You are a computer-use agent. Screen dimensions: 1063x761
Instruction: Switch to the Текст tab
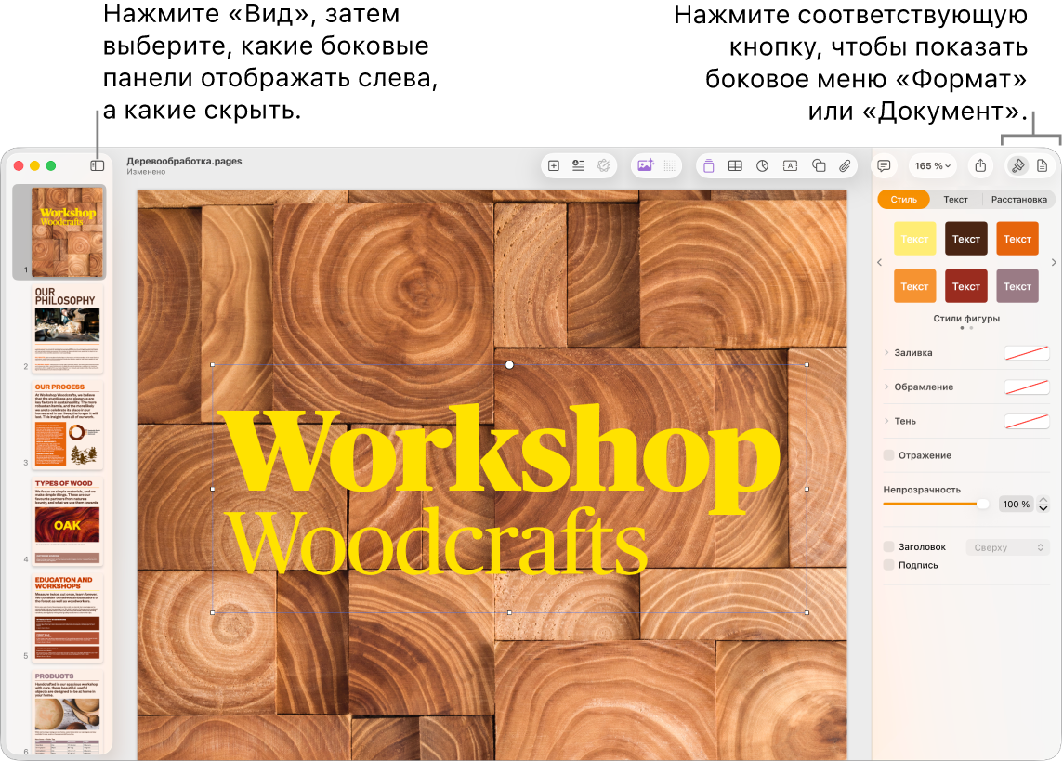pos(955,199)
